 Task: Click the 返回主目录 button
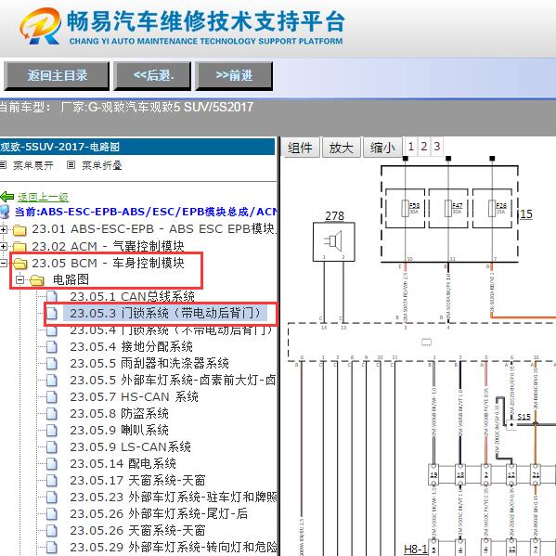click(57, 75)
